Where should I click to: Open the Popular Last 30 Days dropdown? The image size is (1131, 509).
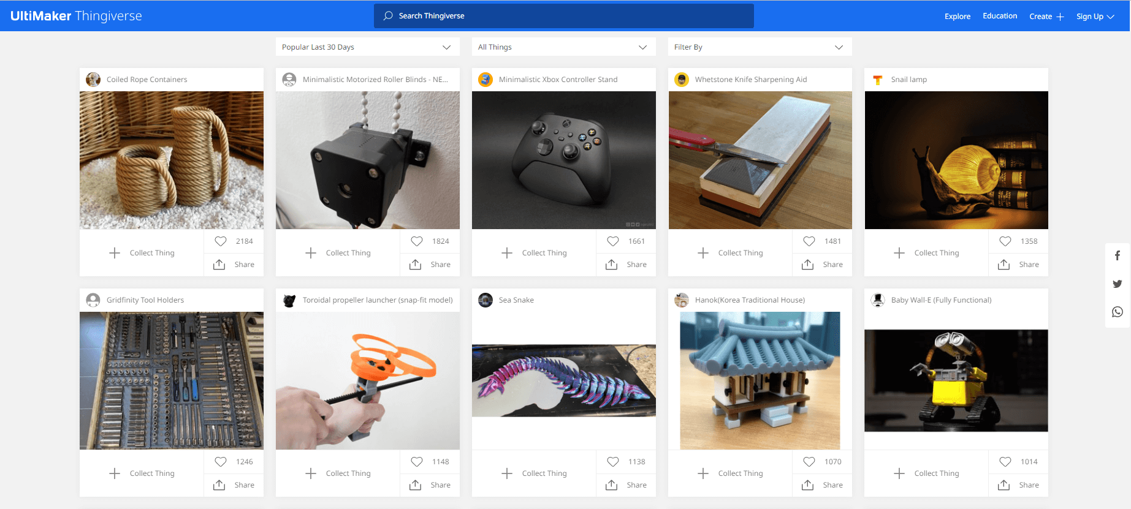click(368, 47)
